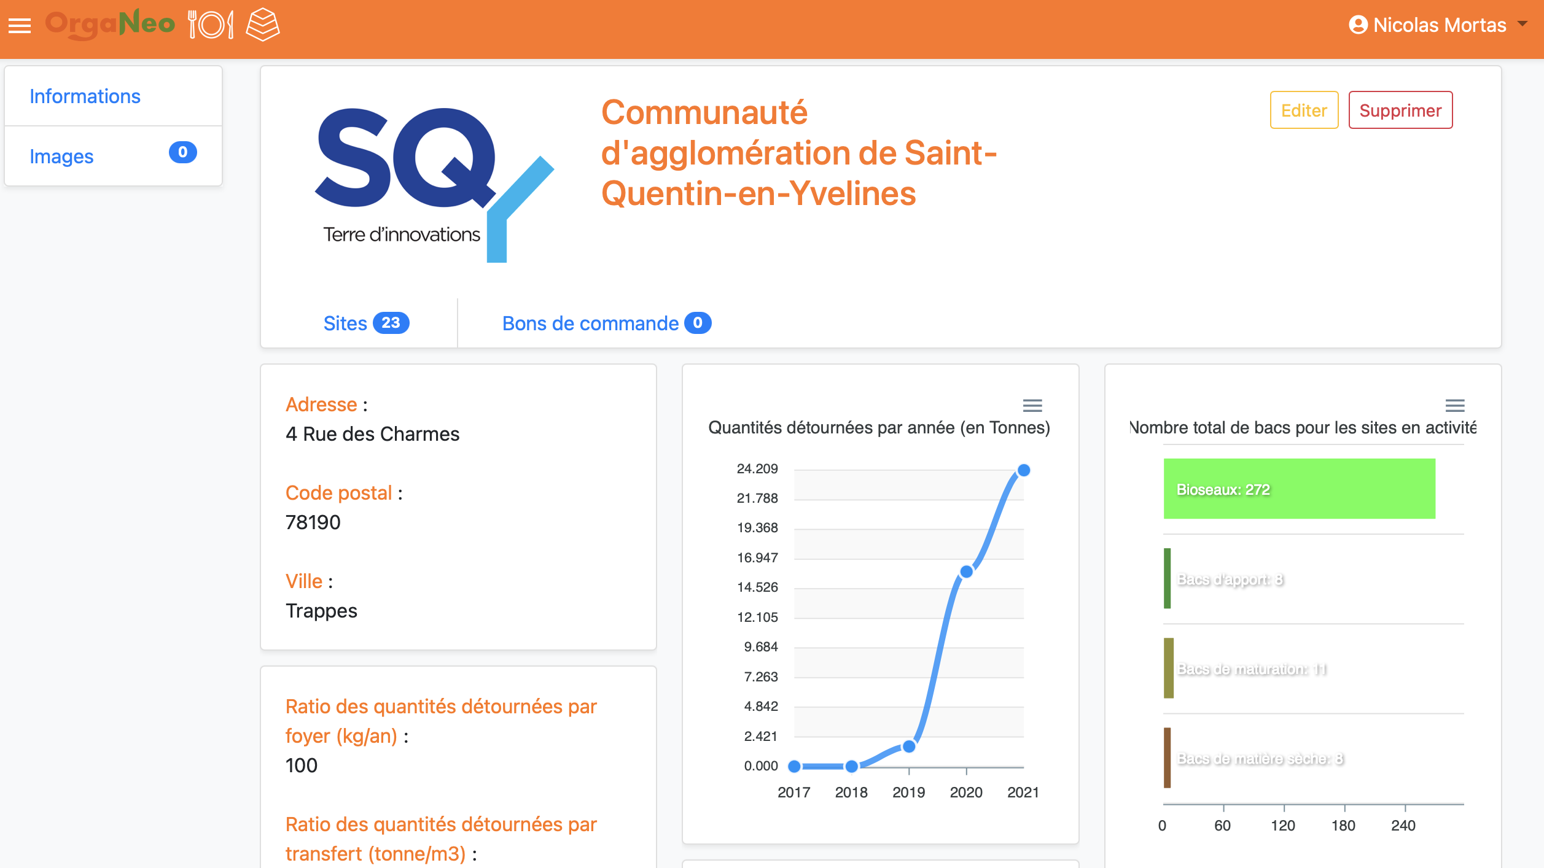This screenshot has width=1544, height=868.
Task: Click the address value 4 Rue des Charmes
Action: [372, 434]
